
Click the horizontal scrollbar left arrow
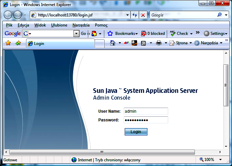tap(6, 152)
